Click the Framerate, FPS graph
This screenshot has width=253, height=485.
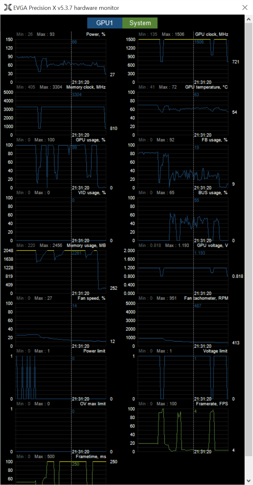[x=183, y=430]
